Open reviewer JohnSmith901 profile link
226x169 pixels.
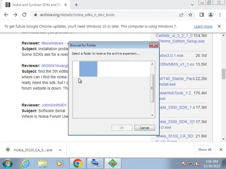(54, 105)
